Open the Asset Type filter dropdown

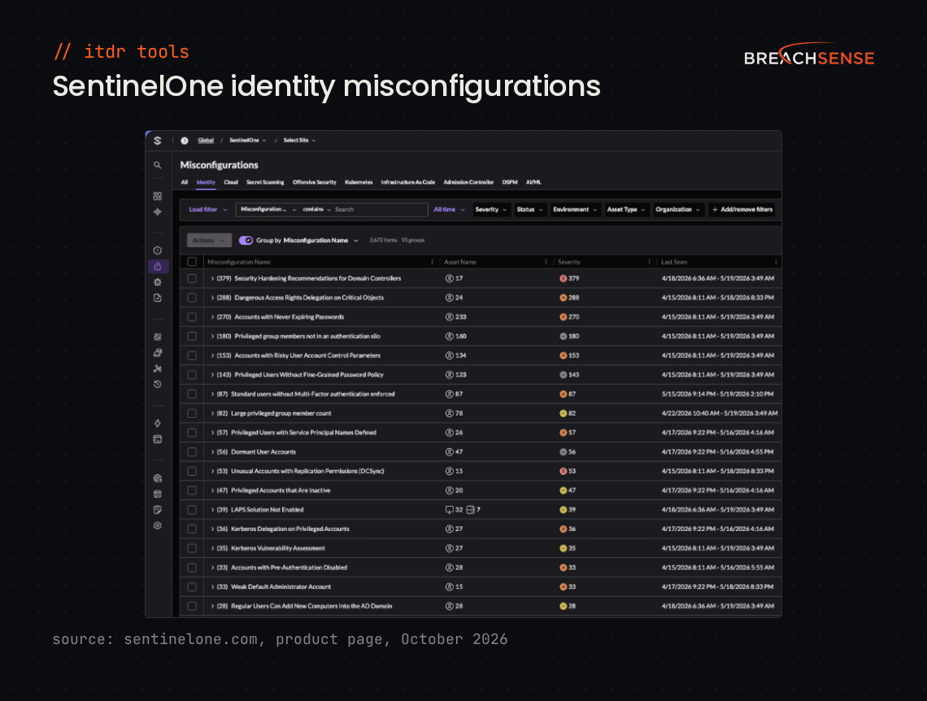tap(627, 210)
